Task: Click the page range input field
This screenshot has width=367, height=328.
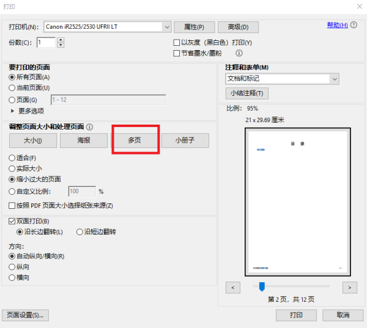Action: [x=108, y=100]
